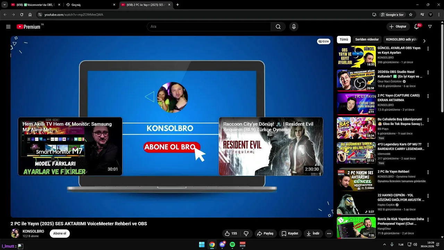This screenshot has height=250, width=444.
Task: Open the account menu icon beside notifications
Action: (430, 27)
